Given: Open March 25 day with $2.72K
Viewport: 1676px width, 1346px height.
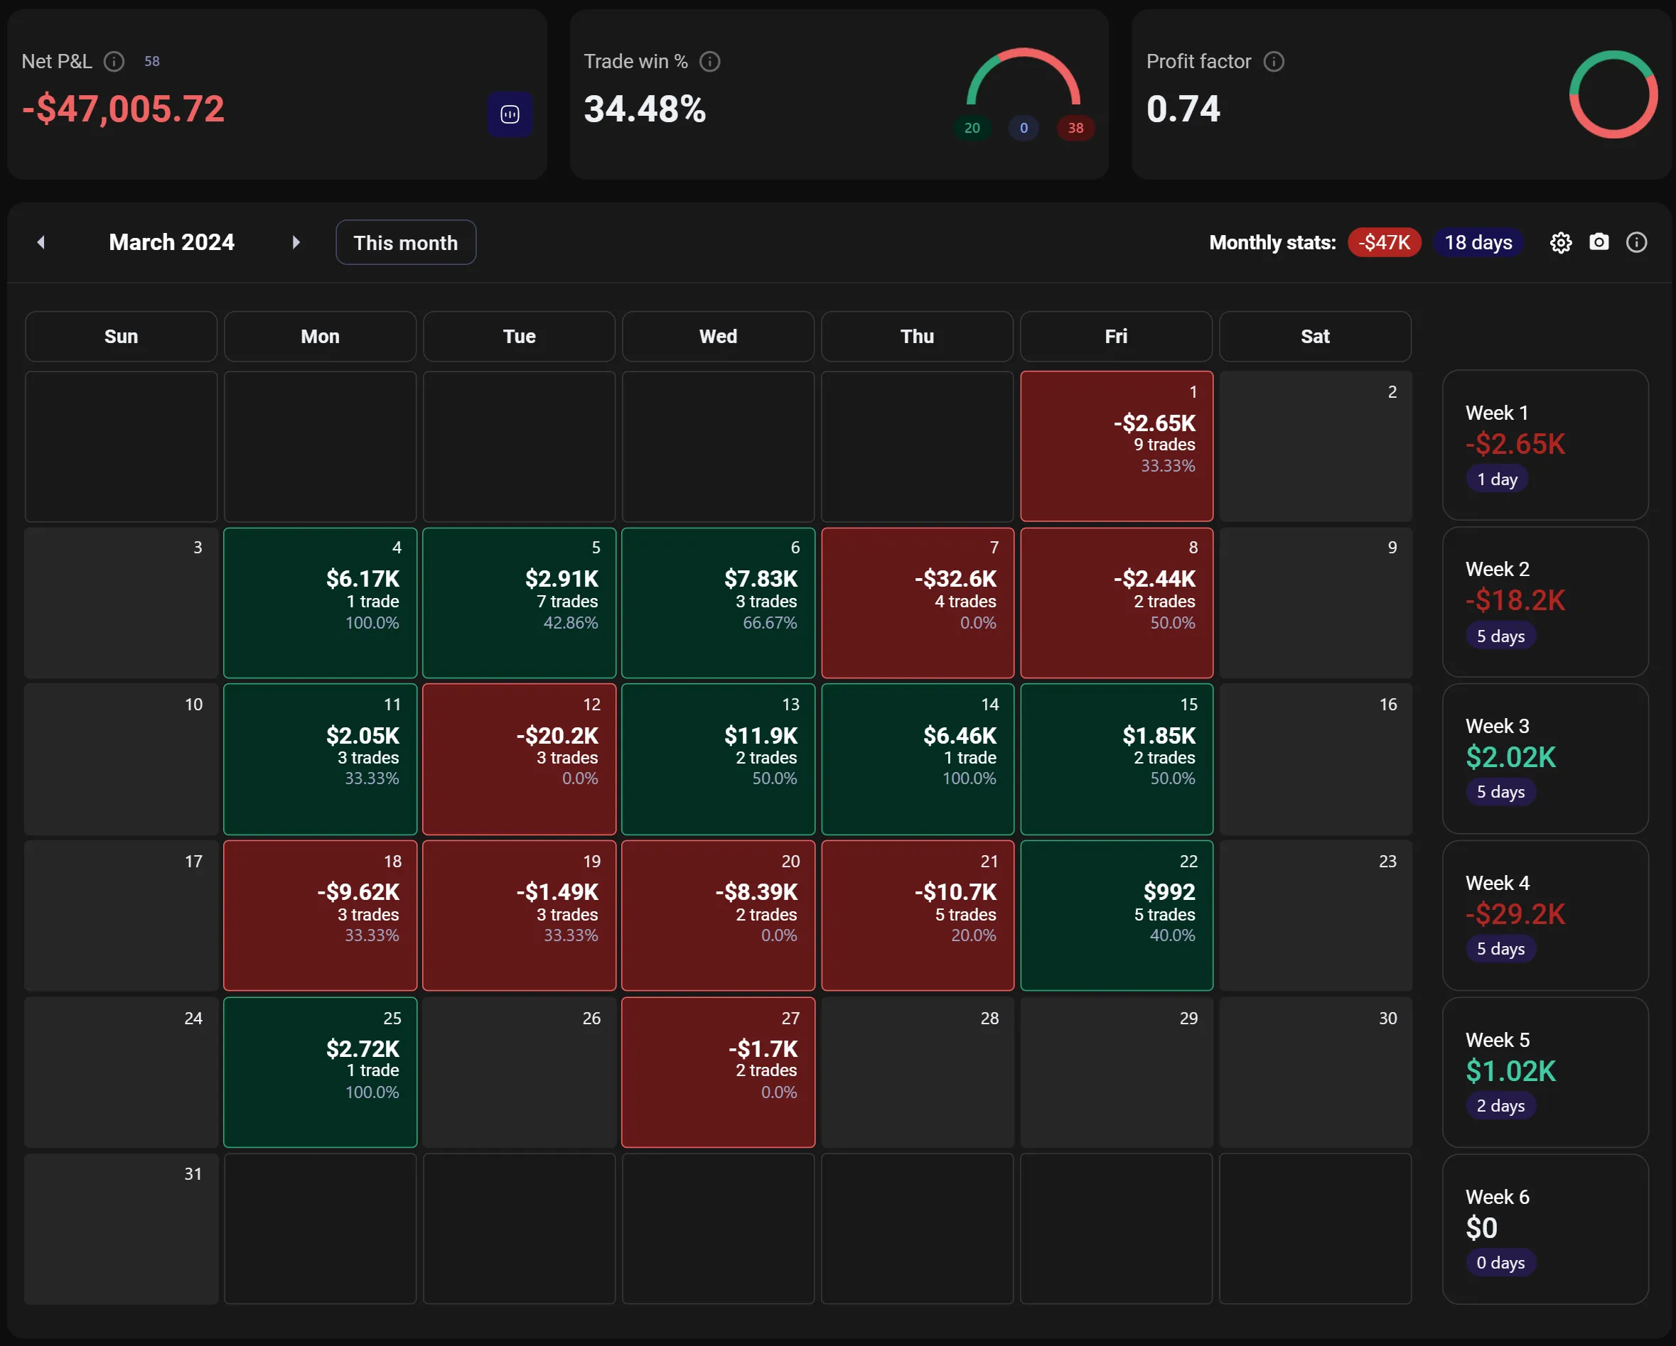Looking at the screenshot, I should click(320, 1072).
